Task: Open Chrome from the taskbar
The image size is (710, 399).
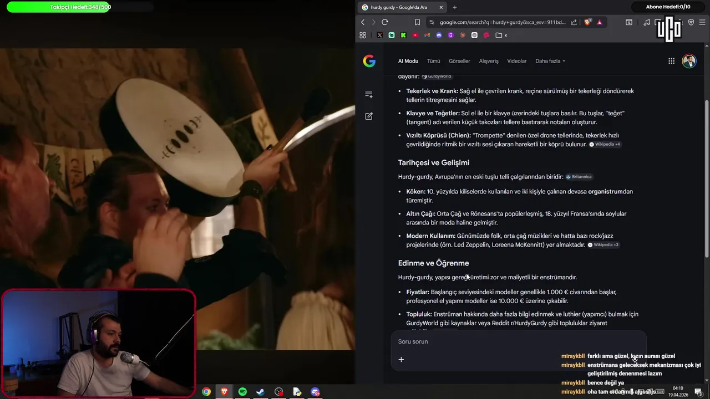Action: pyautogui.click(x=206, y=392)
